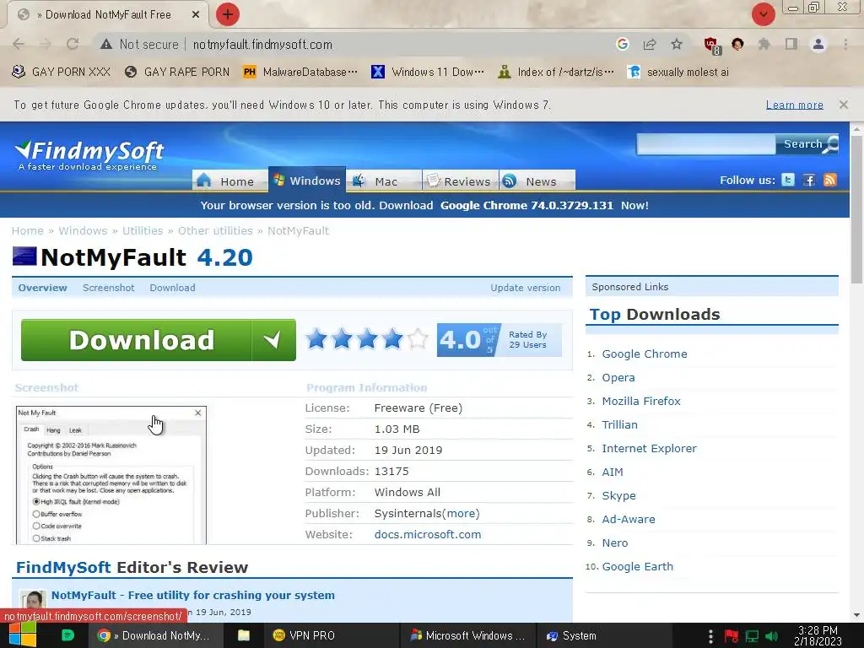
Task: Click the Google icon in address bar
Action: pyautogui.click(x=622, y=44)
